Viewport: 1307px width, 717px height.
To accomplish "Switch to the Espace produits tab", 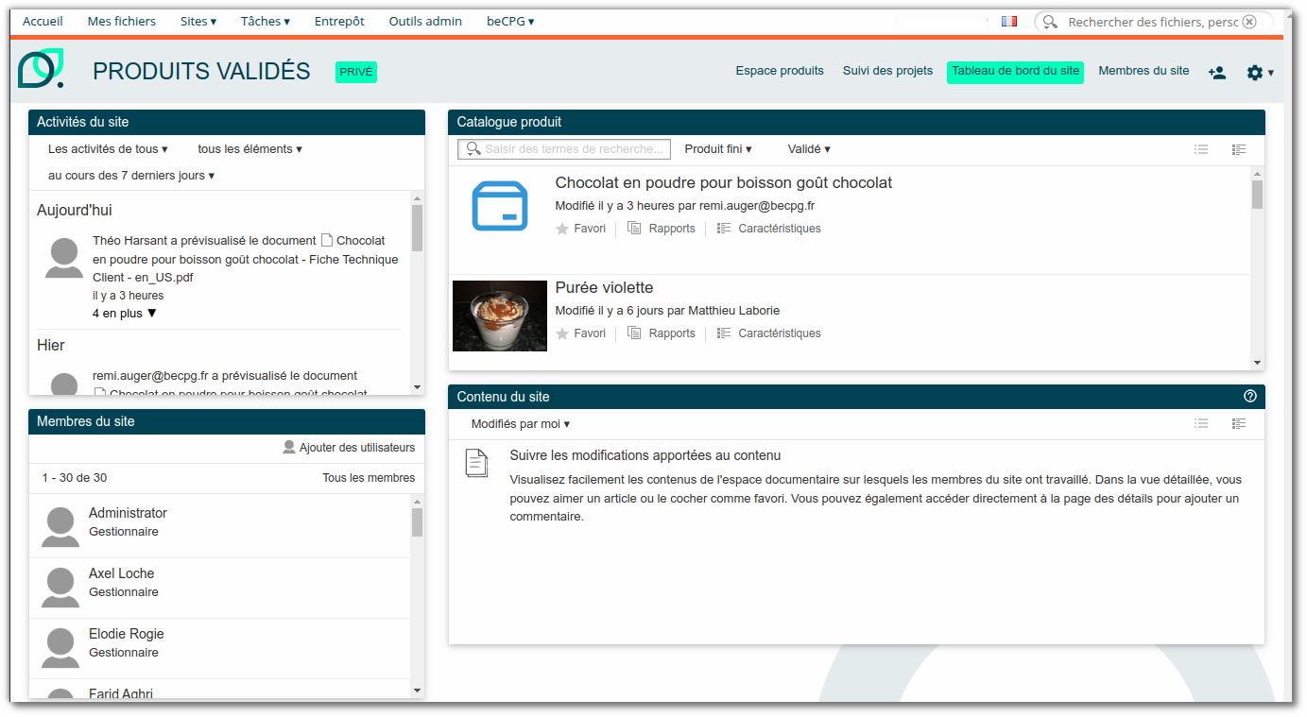I will [x=780, y=70].
